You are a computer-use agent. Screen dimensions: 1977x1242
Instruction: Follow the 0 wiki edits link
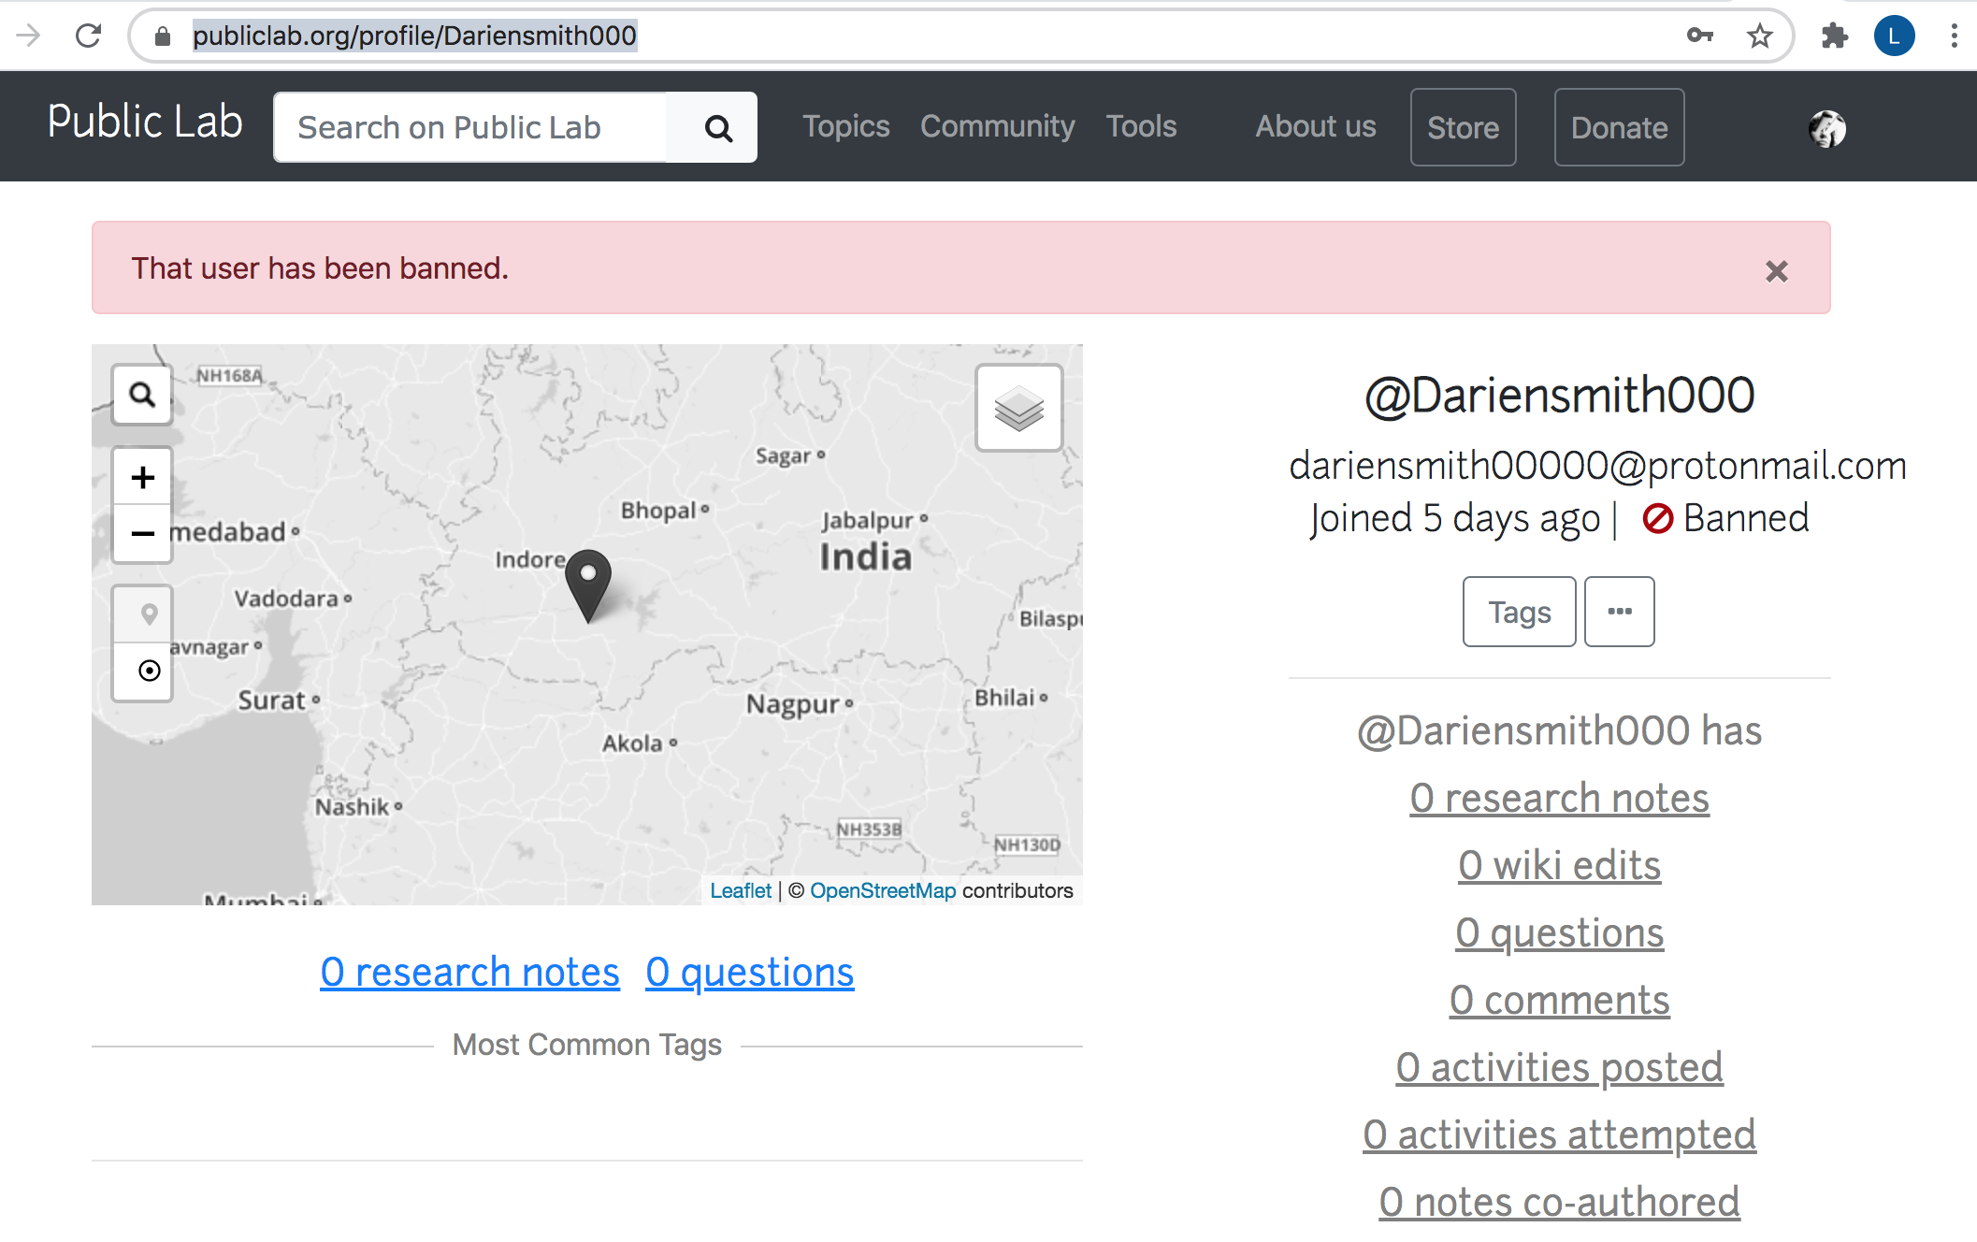(x=1559, y=865)
